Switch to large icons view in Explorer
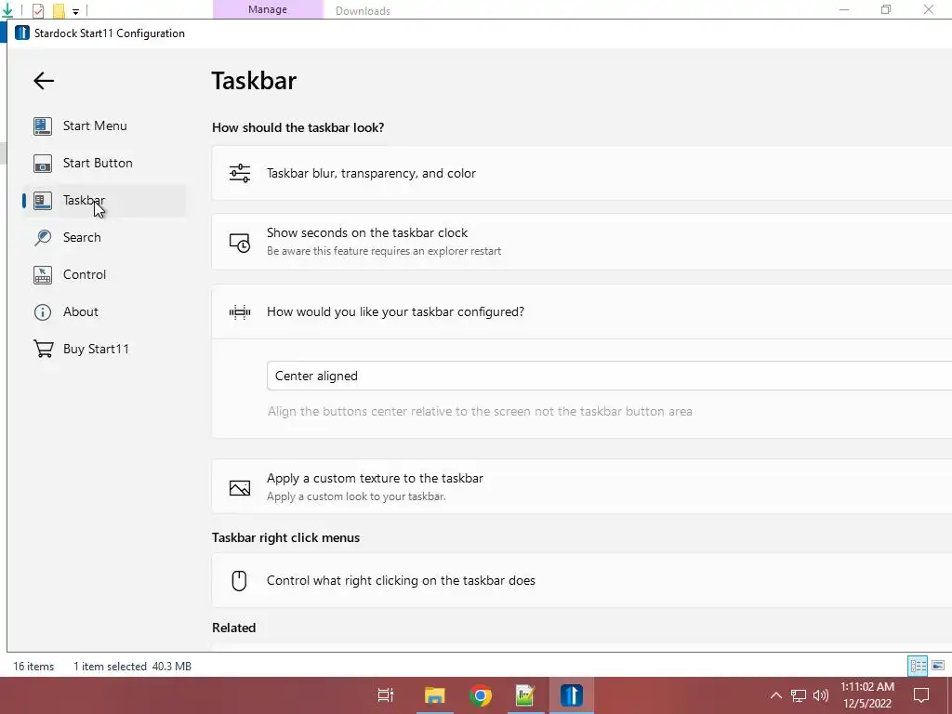 coord(938,666)
